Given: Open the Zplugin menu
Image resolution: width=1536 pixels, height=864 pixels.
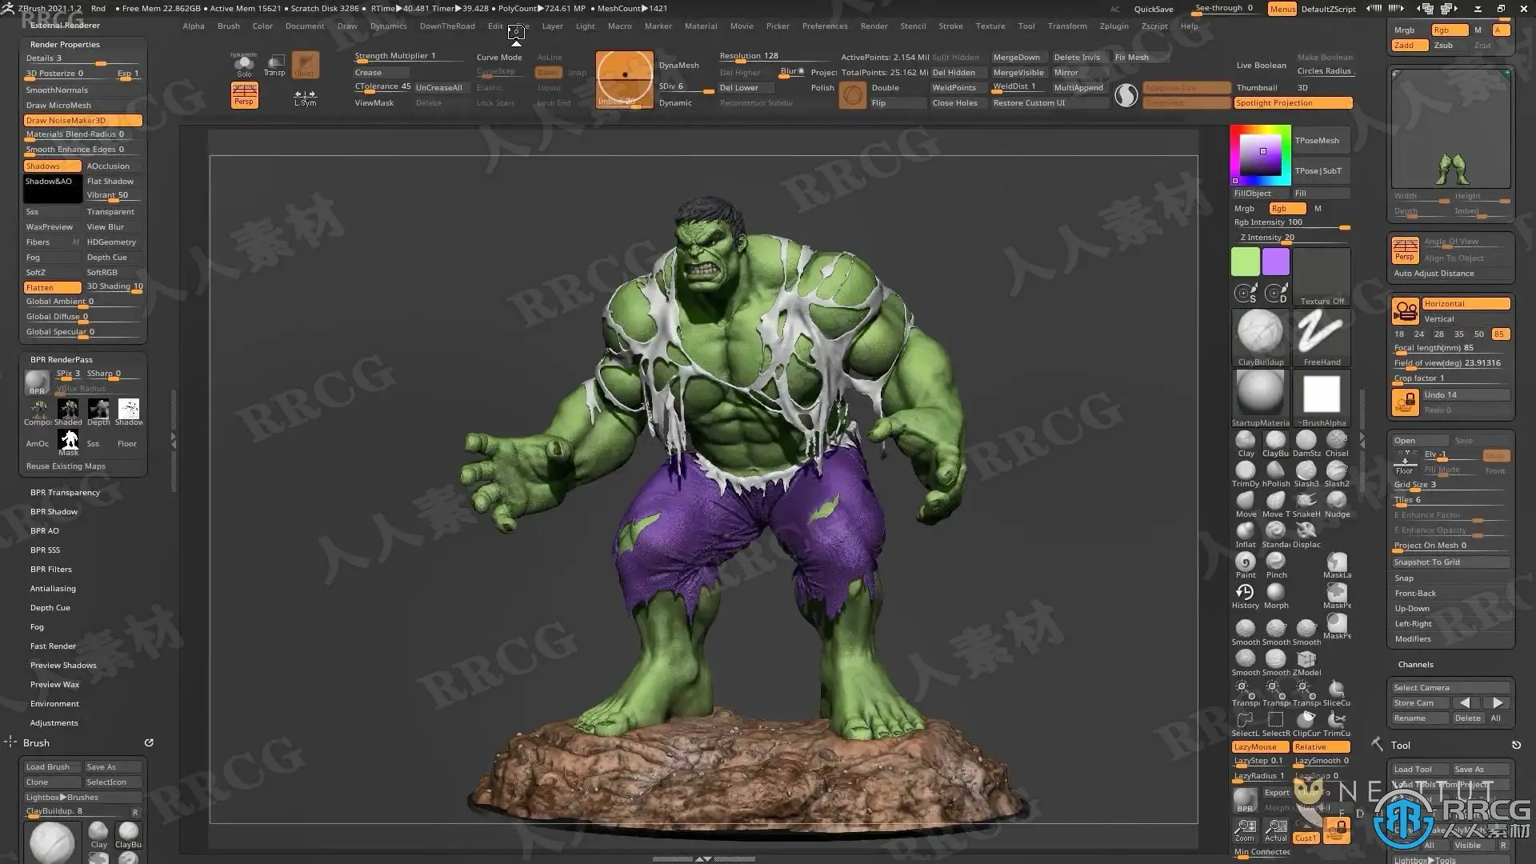Looking at the screenshot, I should click(x=1114, y=26).
